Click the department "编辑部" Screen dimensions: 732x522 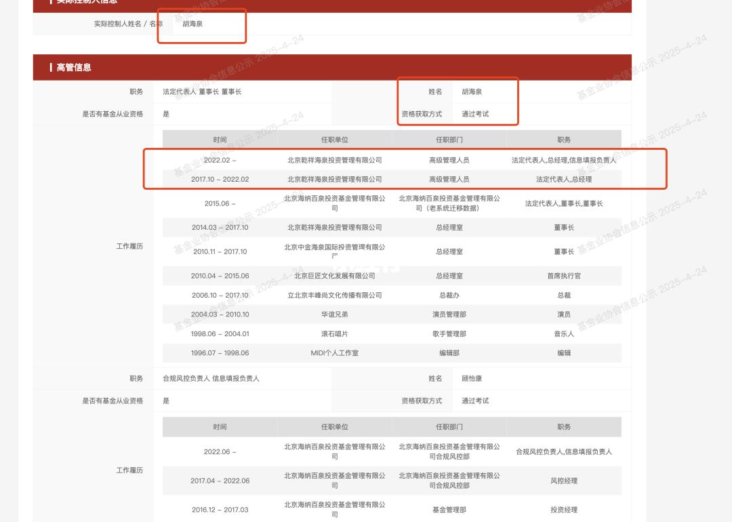point(449,353)
